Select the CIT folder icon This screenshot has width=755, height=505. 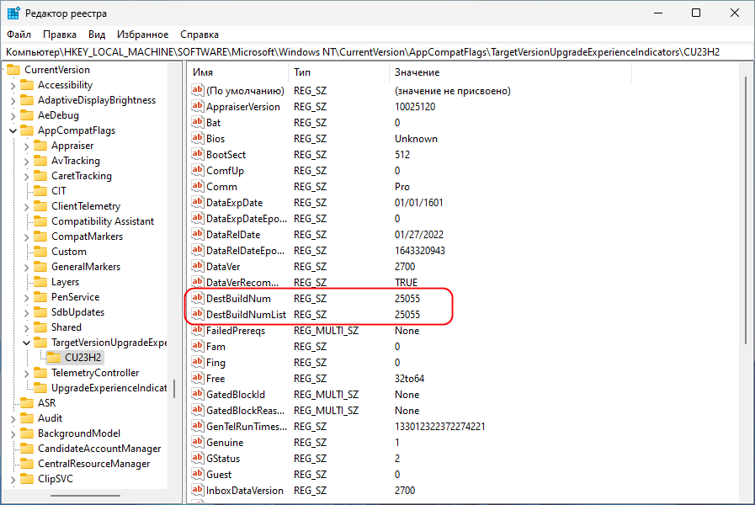(40, 191)
